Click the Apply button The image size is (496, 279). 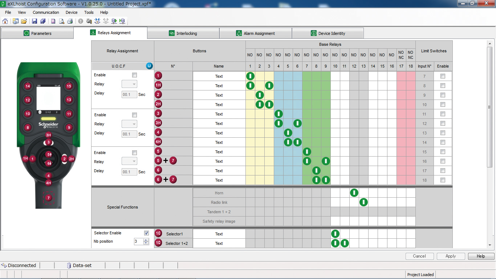[450, 256]
